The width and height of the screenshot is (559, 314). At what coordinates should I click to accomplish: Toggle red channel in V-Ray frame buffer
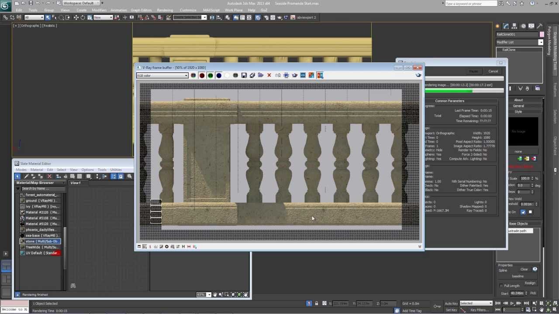tap(202, 75)
